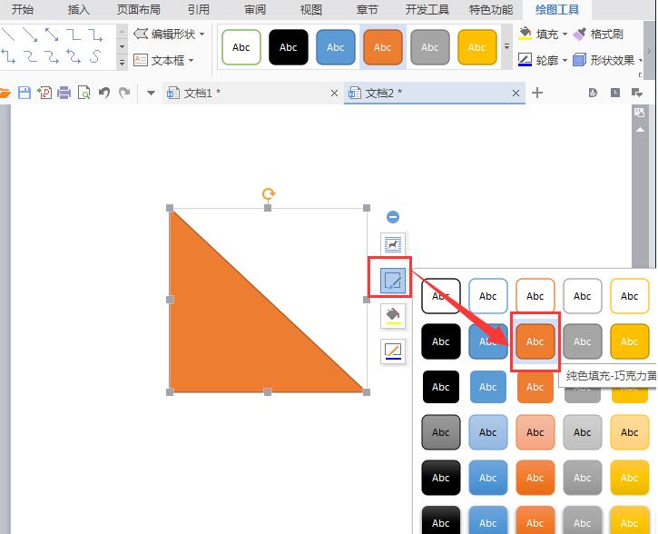Expand the line shapes gallery list

pyautogui.click(x=122, y=63)
